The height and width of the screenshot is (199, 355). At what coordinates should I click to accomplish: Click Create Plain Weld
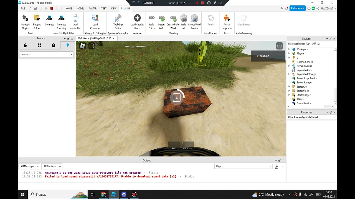coord(173,22)
